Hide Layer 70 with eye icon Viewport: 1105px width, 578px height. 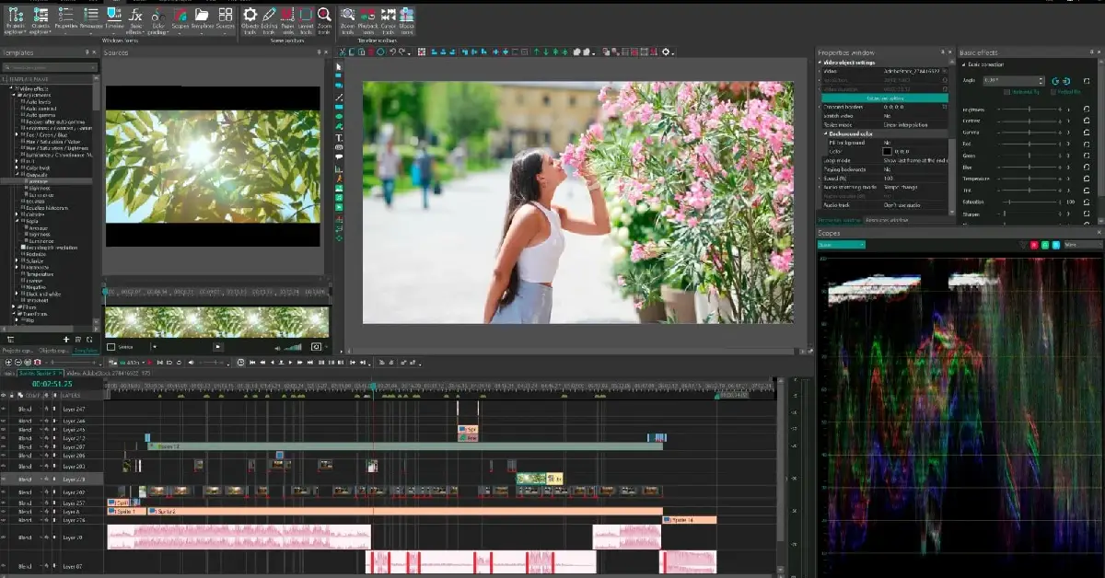pyautogui.click(x=5, y=537)
